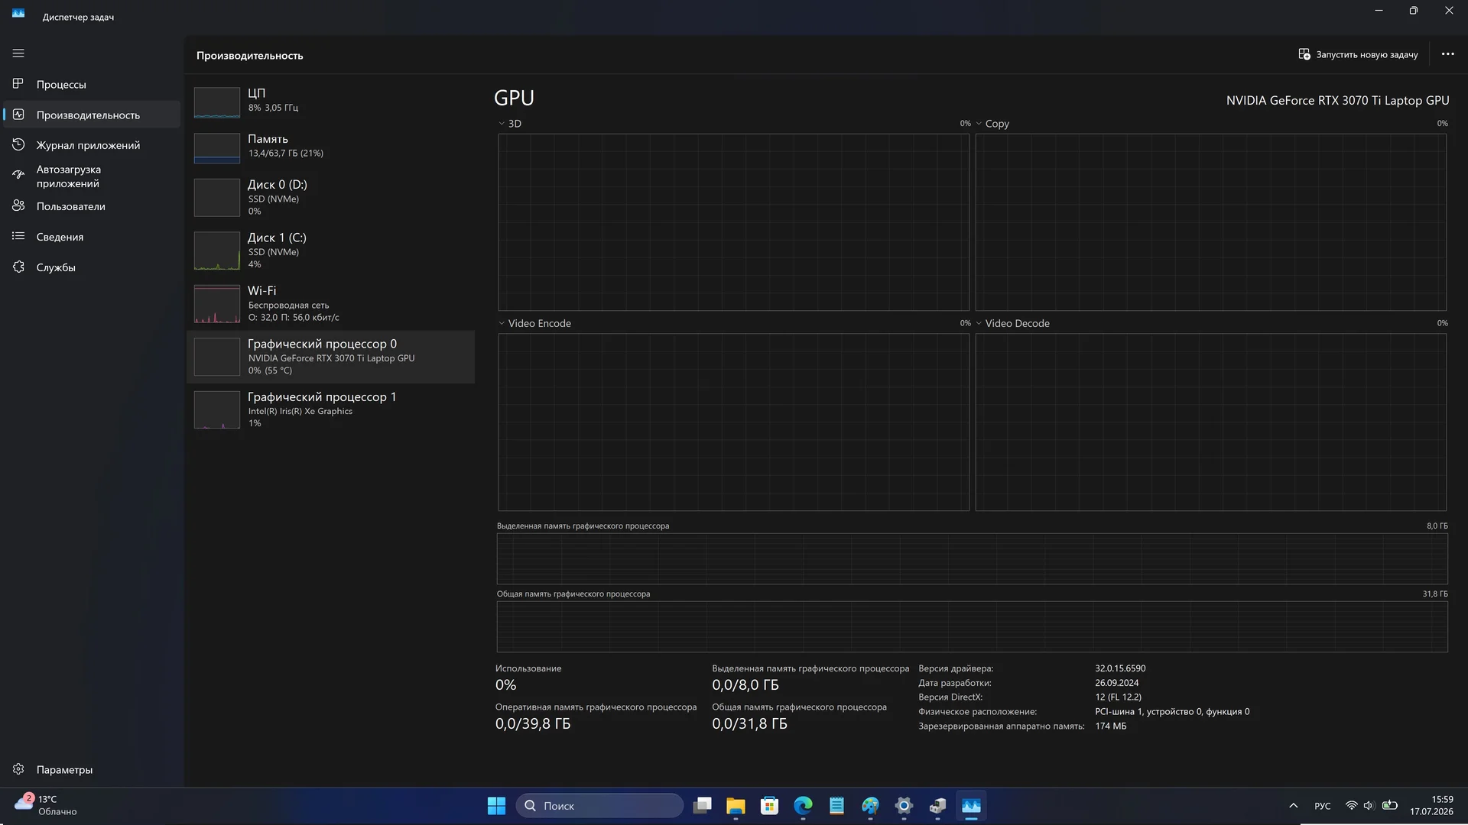Open the Settings gear on the taskbar
Screen dimensions: 1468x825
coord(904,806)
